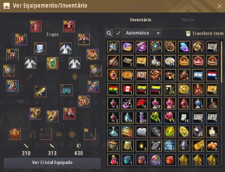Image resolution: width=225 pixels, height=172 pixels.
Task: Click Ver Cristal Equipado button
Action: (x=52, y=162)
